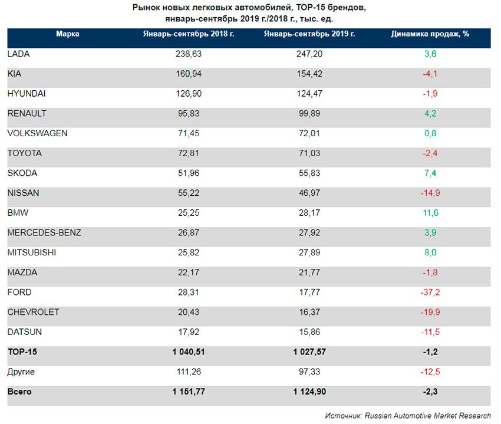Select the TOYOTA brand cell

pos(25,153)
